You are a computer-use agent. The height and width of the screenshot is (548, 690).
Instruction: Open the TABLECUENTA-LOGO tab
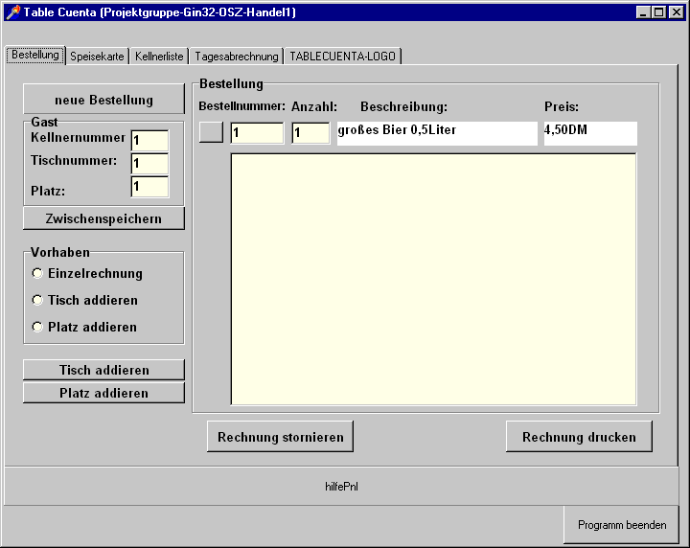coord(342,57)
